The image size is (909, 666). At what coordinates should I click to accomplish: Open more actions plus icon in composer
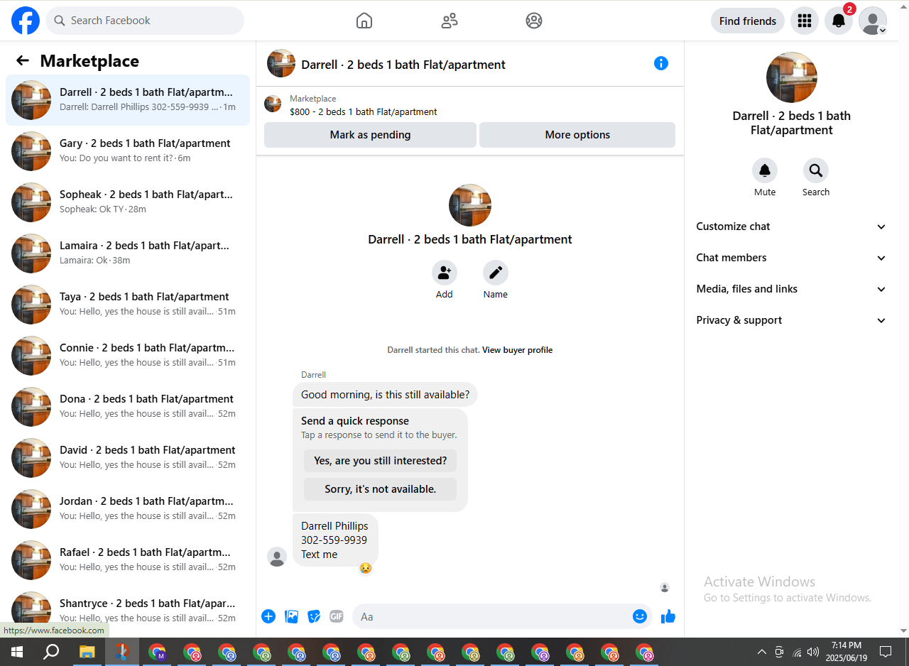[268, 616]
